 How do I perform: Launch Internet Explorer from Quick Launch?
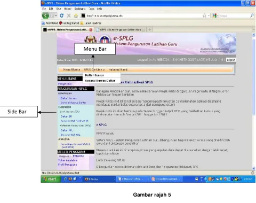coord(65,179)
